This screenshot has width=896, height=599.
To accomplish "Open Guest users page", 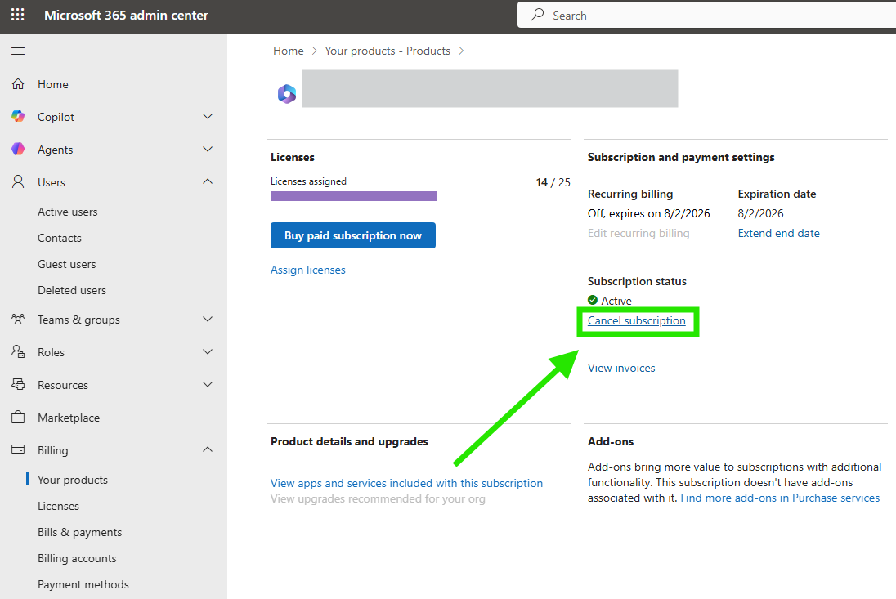I will pyautogui.click(x=67, y=265).
